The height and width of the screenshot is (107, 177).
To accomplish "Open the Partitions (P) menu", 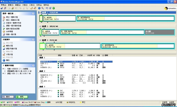I will pos(25,5).
